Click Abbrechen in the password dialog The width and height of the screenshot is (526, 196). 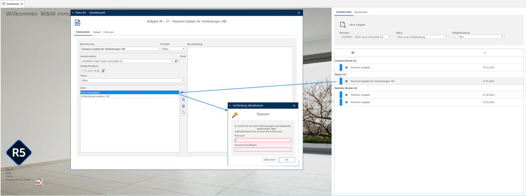tap(270, 160)
